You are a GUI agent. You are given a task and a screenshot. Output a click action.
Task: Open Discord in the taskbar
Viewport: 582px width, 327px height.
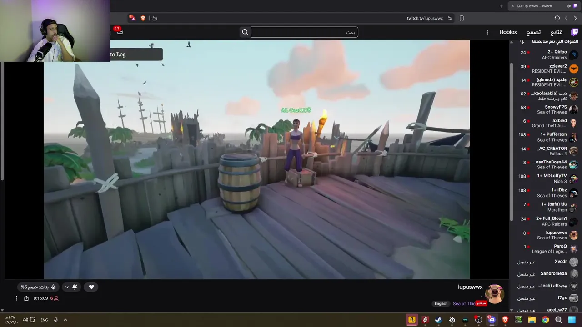coord(492,320)
